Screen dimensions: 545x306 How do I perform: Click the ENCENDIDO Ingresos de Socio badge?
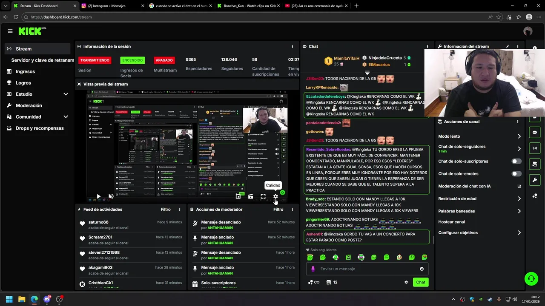coord(132,60)
